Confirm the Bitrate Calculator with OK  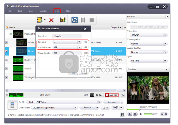pyautogui.click(x=73, y=73)
